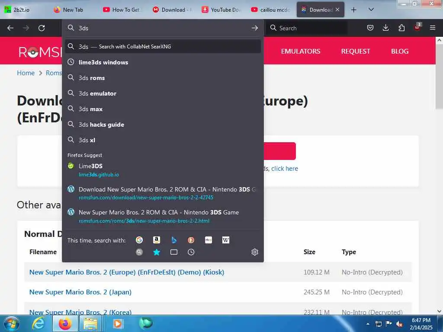The image size is (443, 332).
Task: Open a new browser tab
Action: 353,10
